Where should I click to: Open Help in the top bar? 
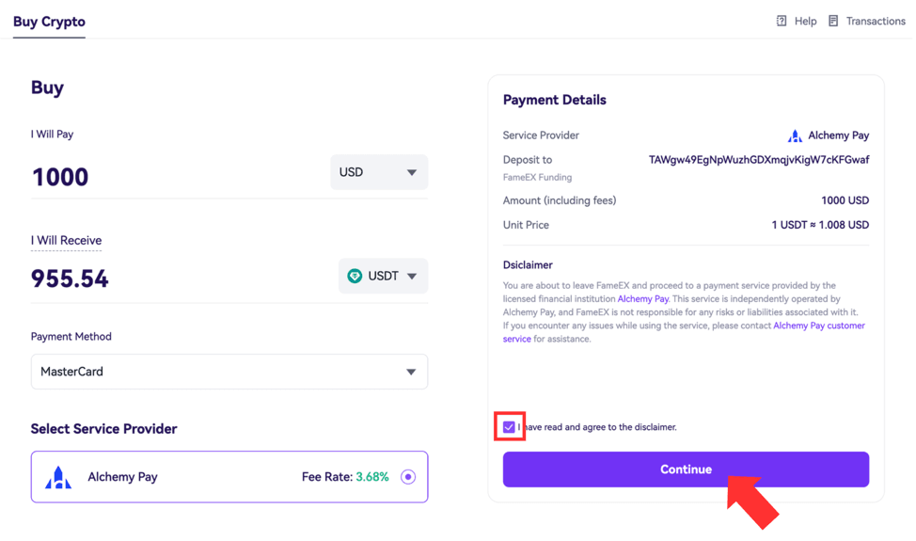tap(806, 21)
